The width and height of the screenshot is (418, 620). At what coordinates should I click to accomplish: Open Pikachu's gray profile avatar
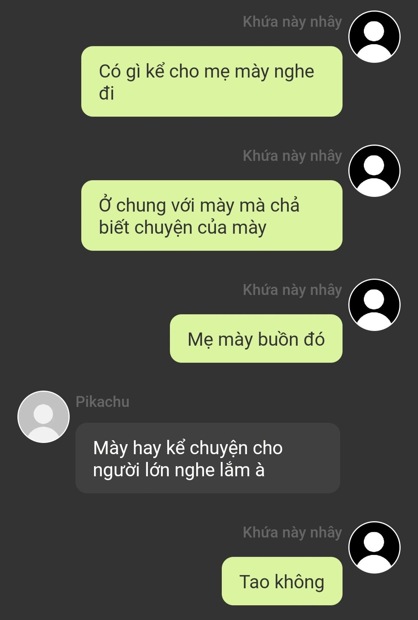click(43, 417)
